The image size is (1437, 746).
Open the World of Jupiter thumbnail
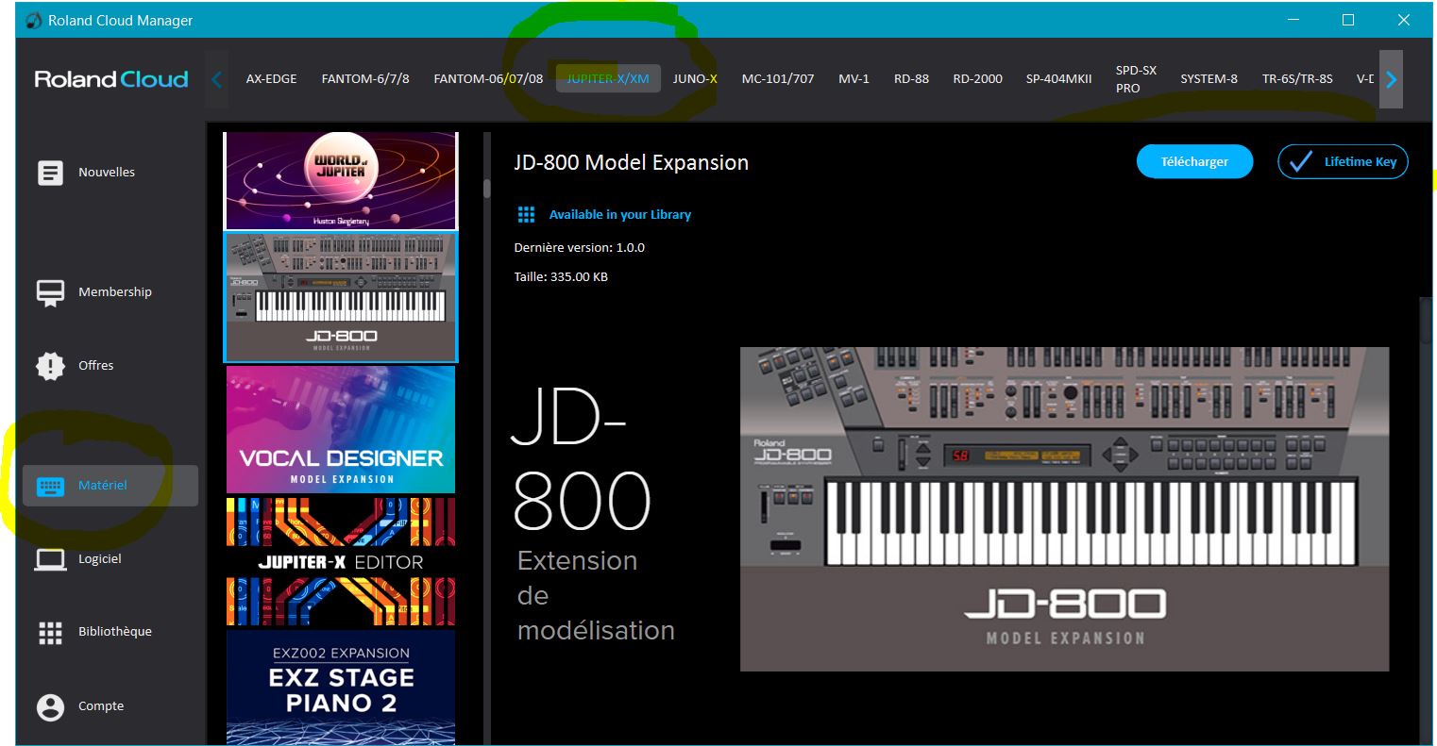[341, 180]
